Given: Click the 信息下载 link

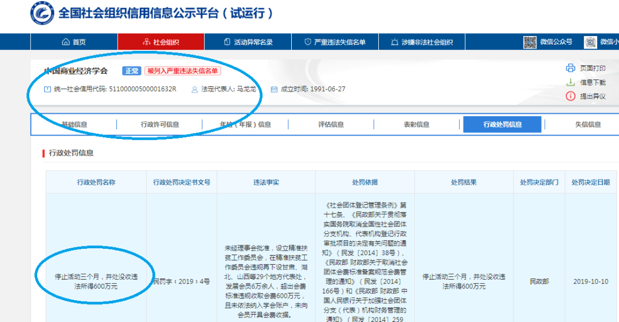Looking at the screenshot, I should click(x=593, y=82).
